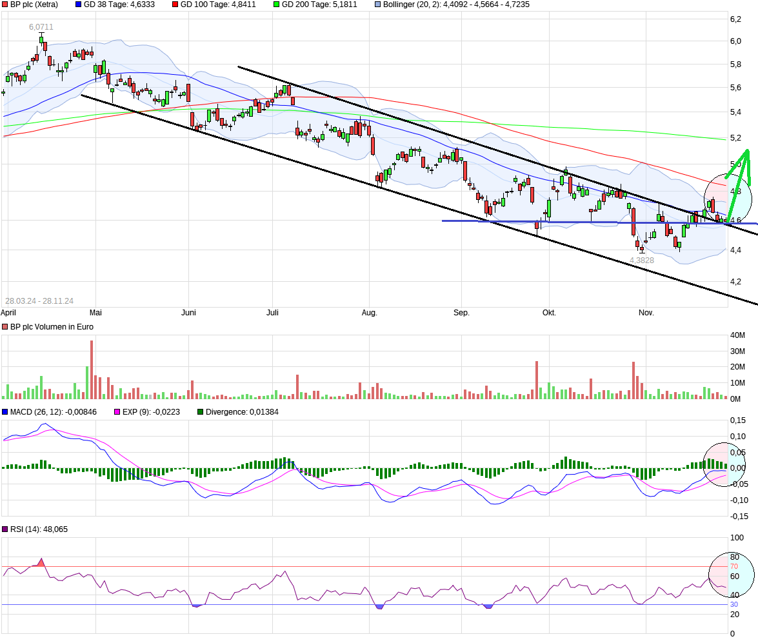Click the green GD 200 Tage legend square

276,5
